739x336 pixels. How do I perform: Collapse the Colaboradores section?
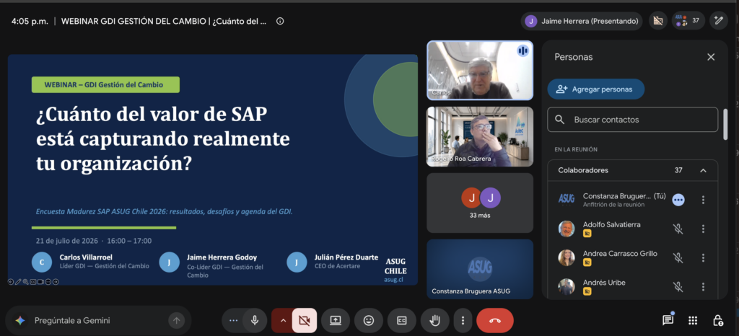pos(703,170)
